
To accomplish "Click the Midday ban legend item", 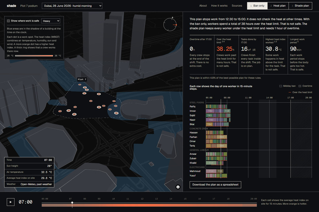I will point(287,86).
